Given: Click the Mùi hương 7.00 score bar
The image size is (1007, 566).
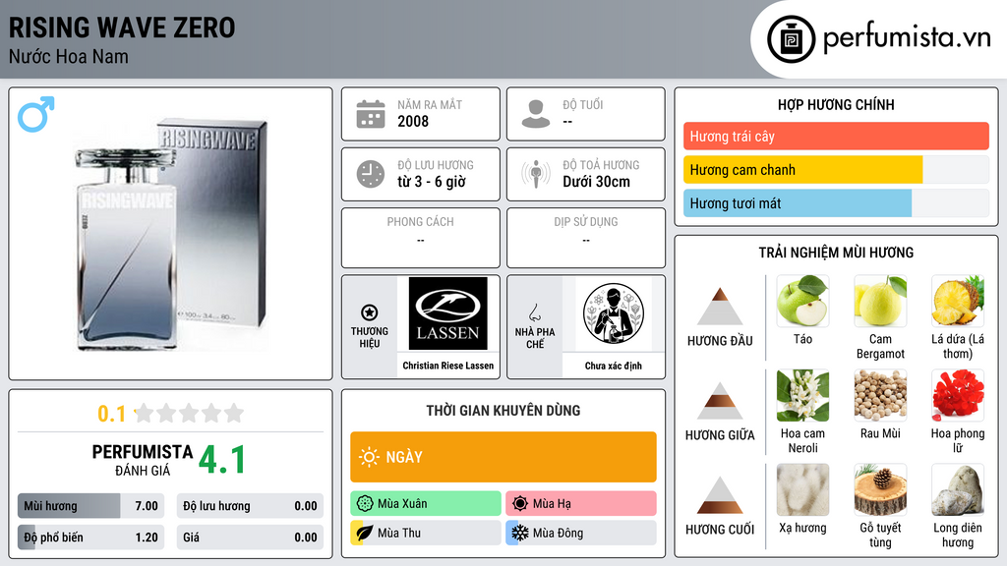Looking at the screenshot, I should coord(90,506).
